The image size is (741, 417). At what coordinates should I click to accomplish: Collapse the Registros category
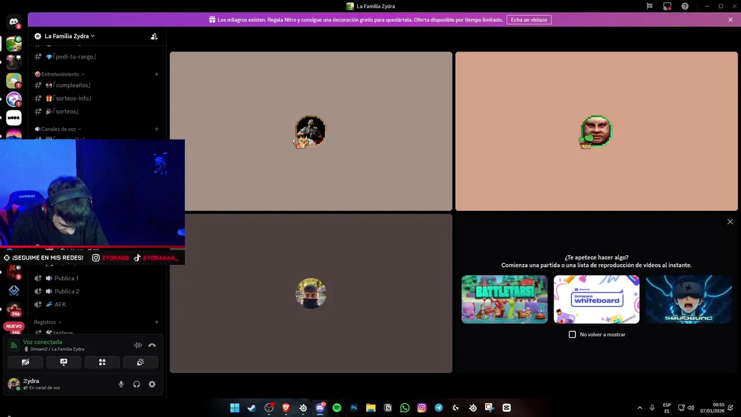pos(47,322)
